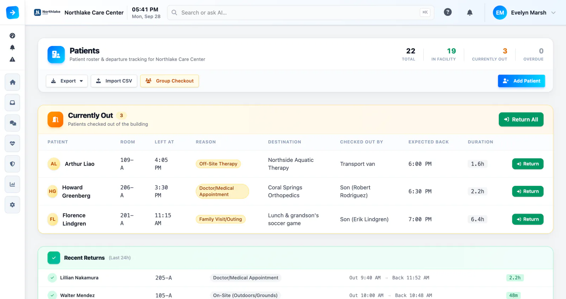Open the reports chart sidebar icon

(x=12, y=184)
